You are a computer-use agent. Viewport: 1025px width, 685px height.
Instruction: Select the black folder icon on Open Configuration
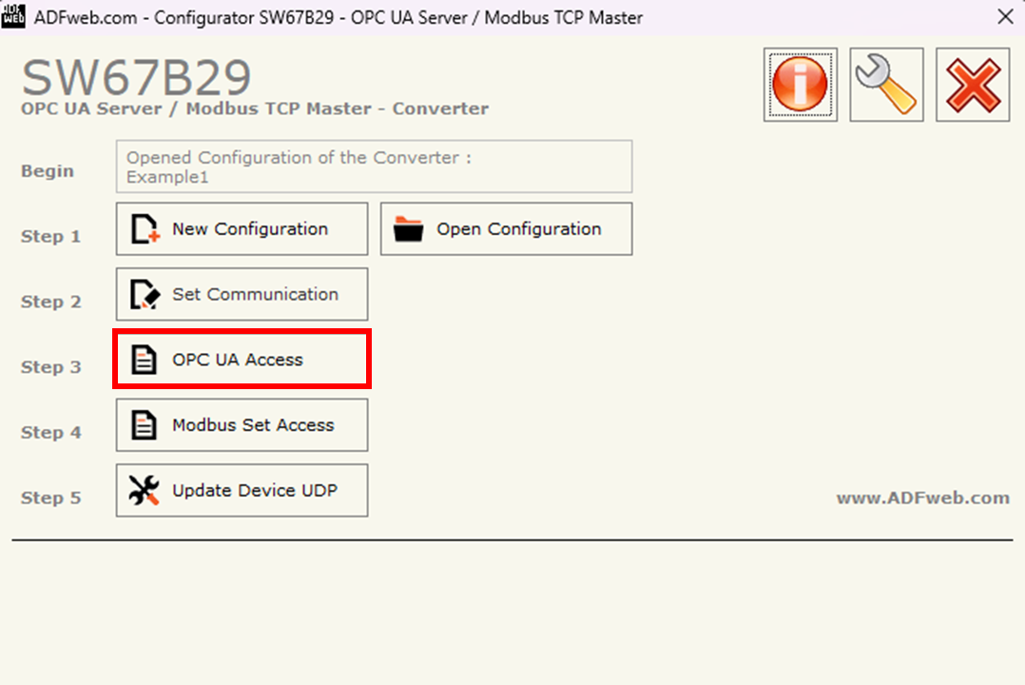coord(409,228)
